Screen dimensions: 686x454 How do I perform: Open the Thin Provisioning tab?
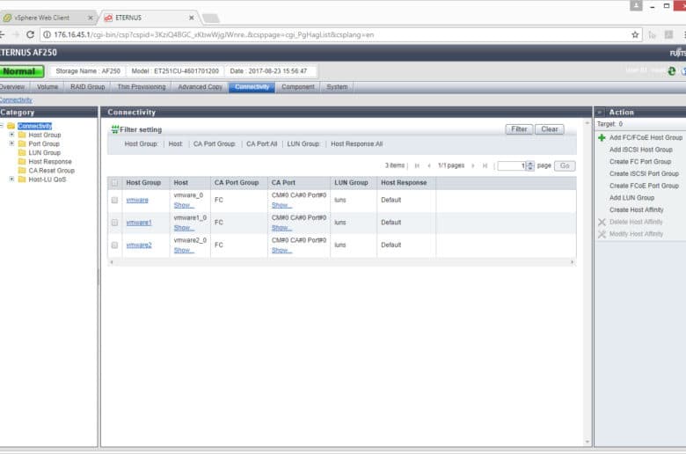142,87
